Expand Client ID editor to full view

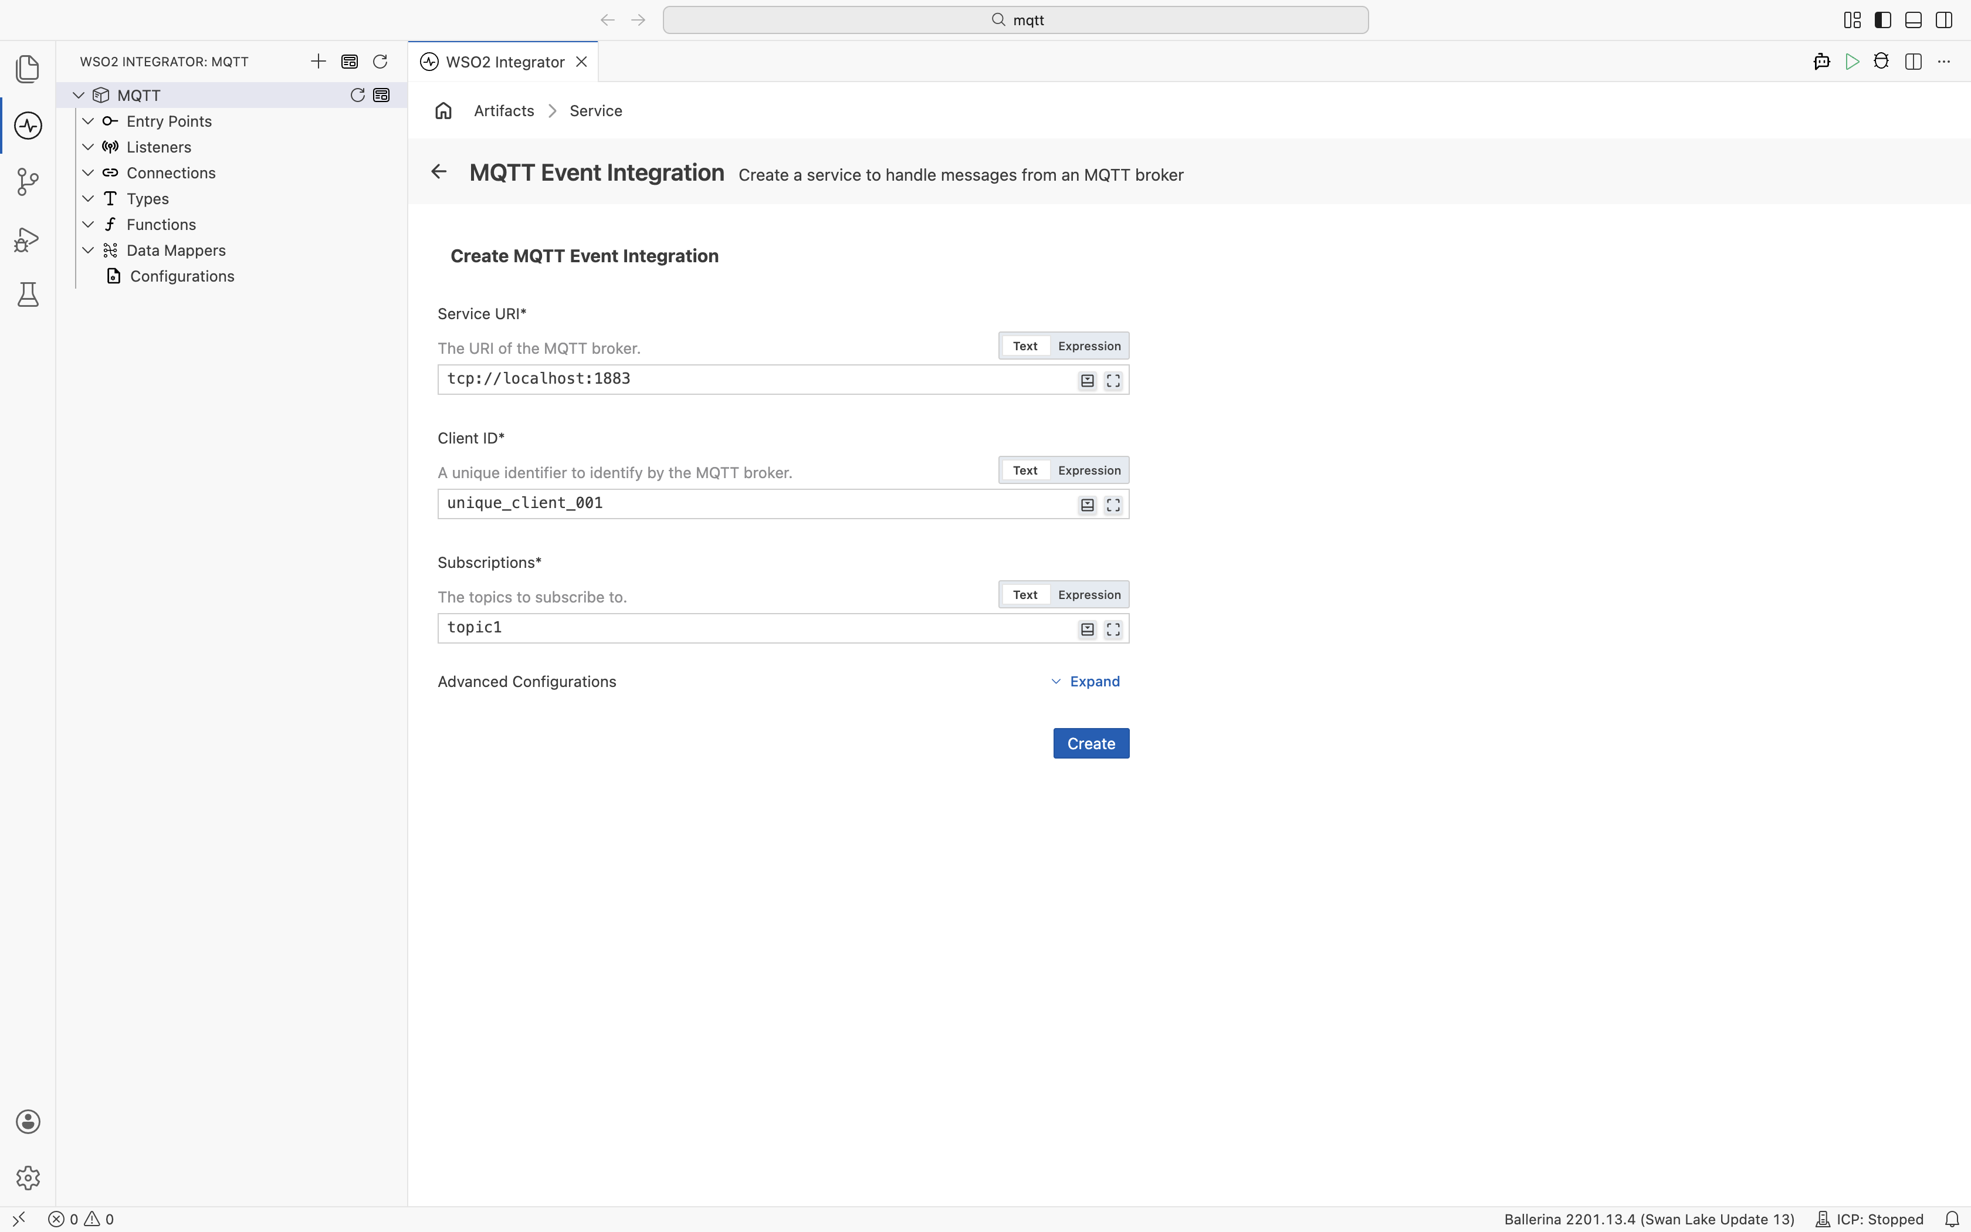click(x=1113, y=505)
